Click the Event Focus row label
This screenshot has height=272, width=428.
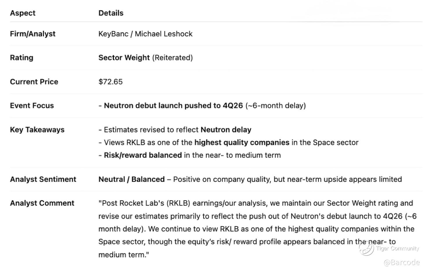tap(32, 106)
